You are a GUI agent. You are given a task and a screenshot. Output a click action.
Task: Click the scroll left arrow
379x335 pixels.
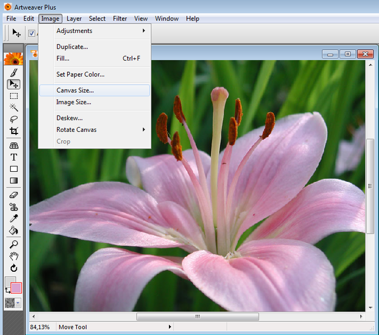(34, 317)
